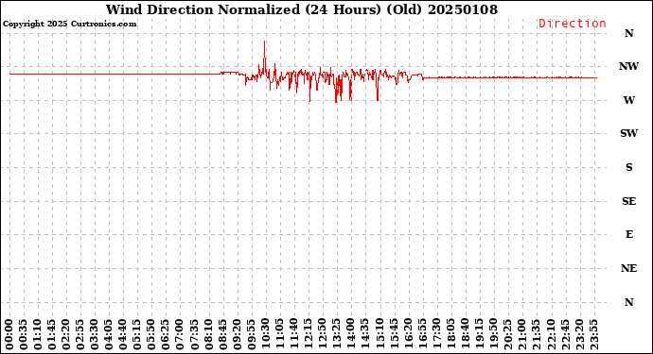The image size is (653, 354).
Task: Click the '16:20' time axis label
Action: click(408, 335)
